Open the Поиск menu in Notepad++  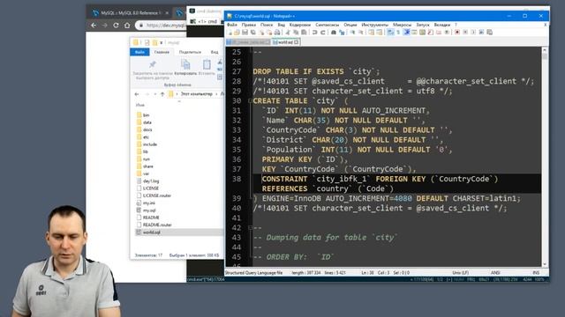pyautogui.click(x=267, y=25)
